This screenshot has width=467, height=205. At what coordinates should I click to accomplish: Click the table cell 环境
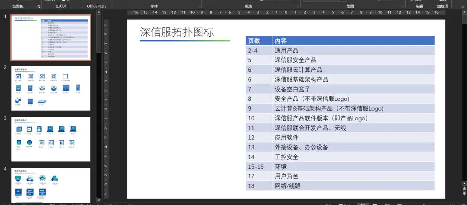(353, 167)
